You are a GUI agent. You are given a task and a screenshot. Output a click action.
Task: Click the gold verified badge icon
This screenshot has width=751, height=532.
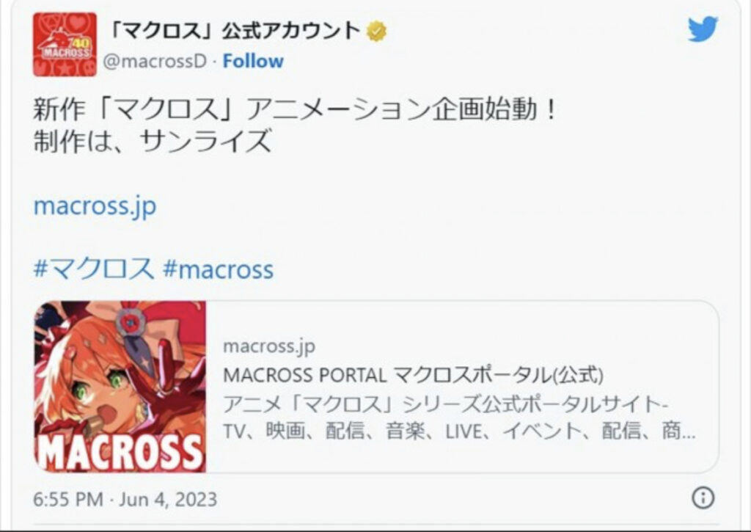376,32
